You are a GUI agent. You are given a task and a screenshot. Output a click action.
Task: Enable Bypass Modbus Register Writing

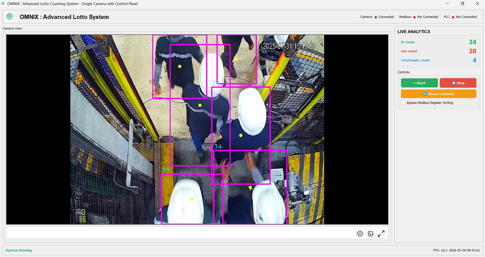(403, 103)
